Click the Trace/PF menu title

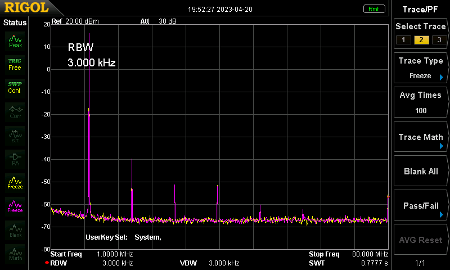pyautogui.click(x=420, y=10)
